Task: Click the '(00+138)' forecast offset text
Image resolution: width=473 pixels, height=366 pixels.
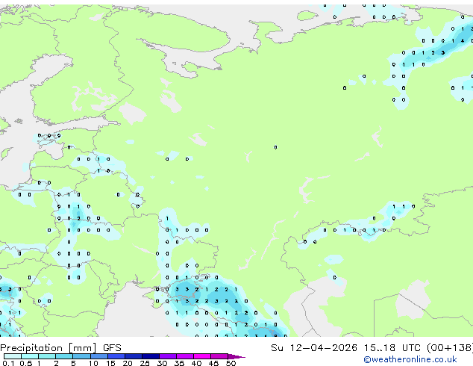Action: click(x=450, y=348)
